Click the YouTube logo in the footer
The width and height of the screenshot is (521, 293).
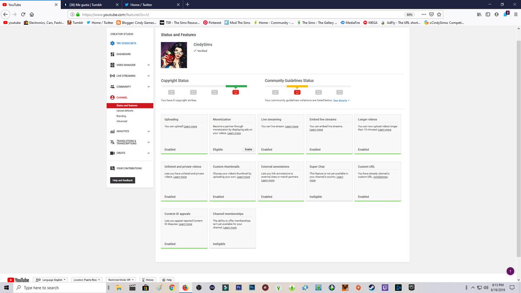click(x=19, y=280)
